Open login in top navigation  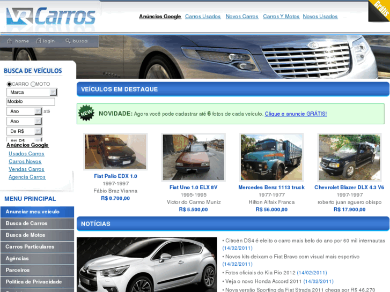coord(48,41)
